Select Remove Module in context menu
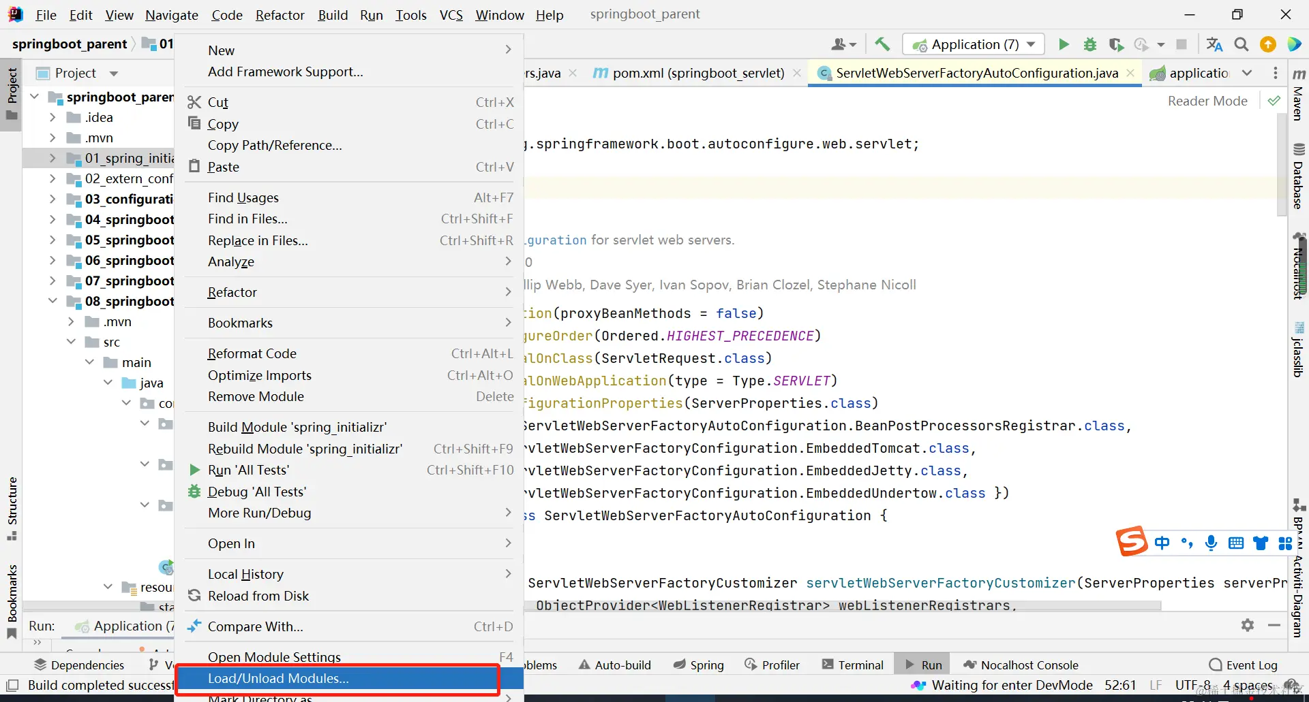Screen dimensions: 1309x702 349,396
